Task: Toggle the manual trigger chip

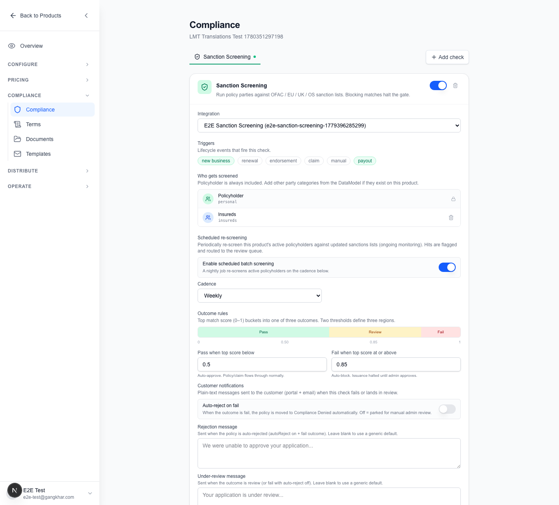Action: pyautogui.click(x=339, y=161)
